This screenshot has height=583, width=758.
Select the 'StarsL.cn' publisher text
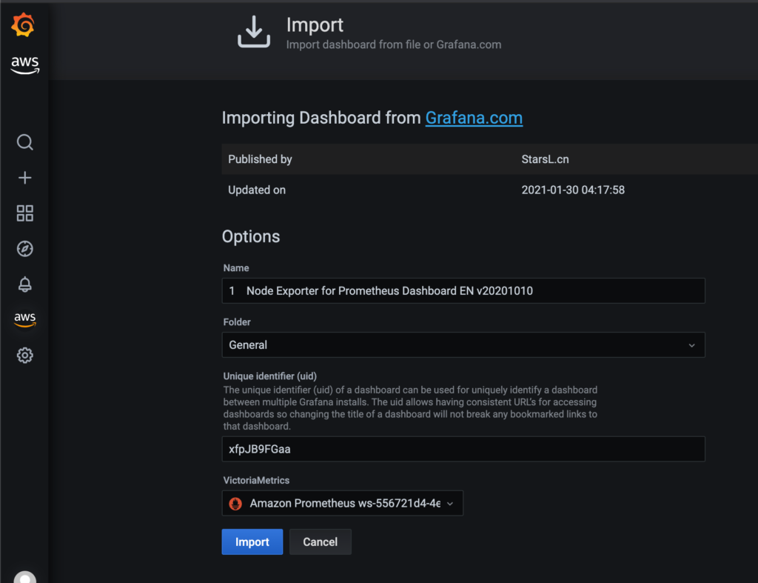pyautogui.click(x=545, y=159)
